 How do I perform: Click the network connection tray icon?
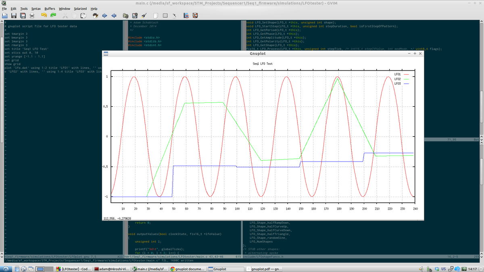point(451,269)
